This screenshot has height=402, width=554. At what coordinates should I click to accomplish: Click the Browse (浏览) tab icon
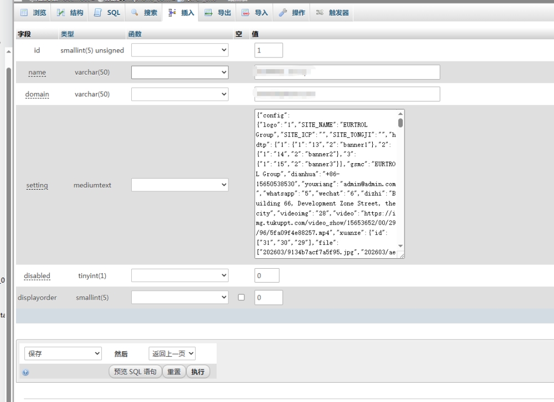tap(24, 13)
